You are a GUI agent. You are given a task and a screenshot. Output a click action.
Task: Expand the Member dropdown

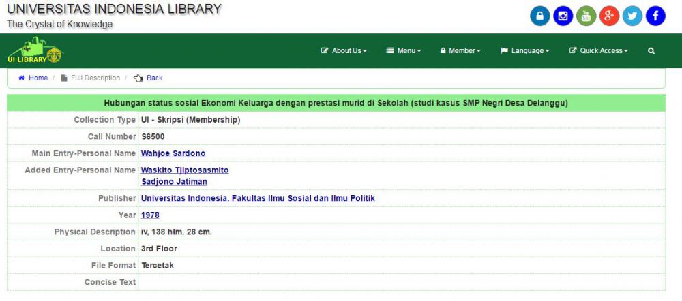(460, 51)
